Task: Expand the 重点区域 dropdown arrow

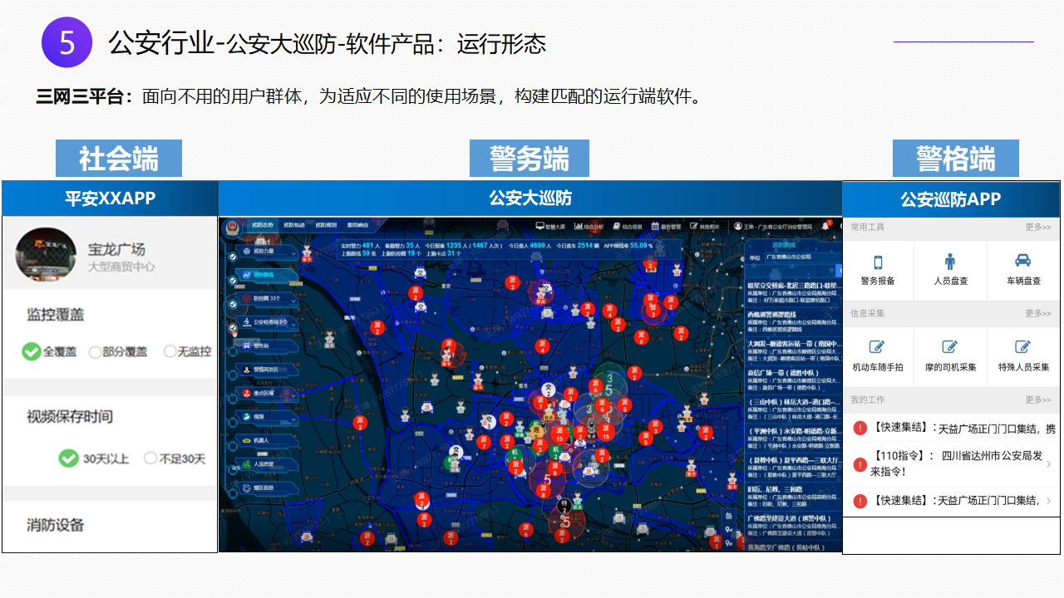Action: point(293,396)
